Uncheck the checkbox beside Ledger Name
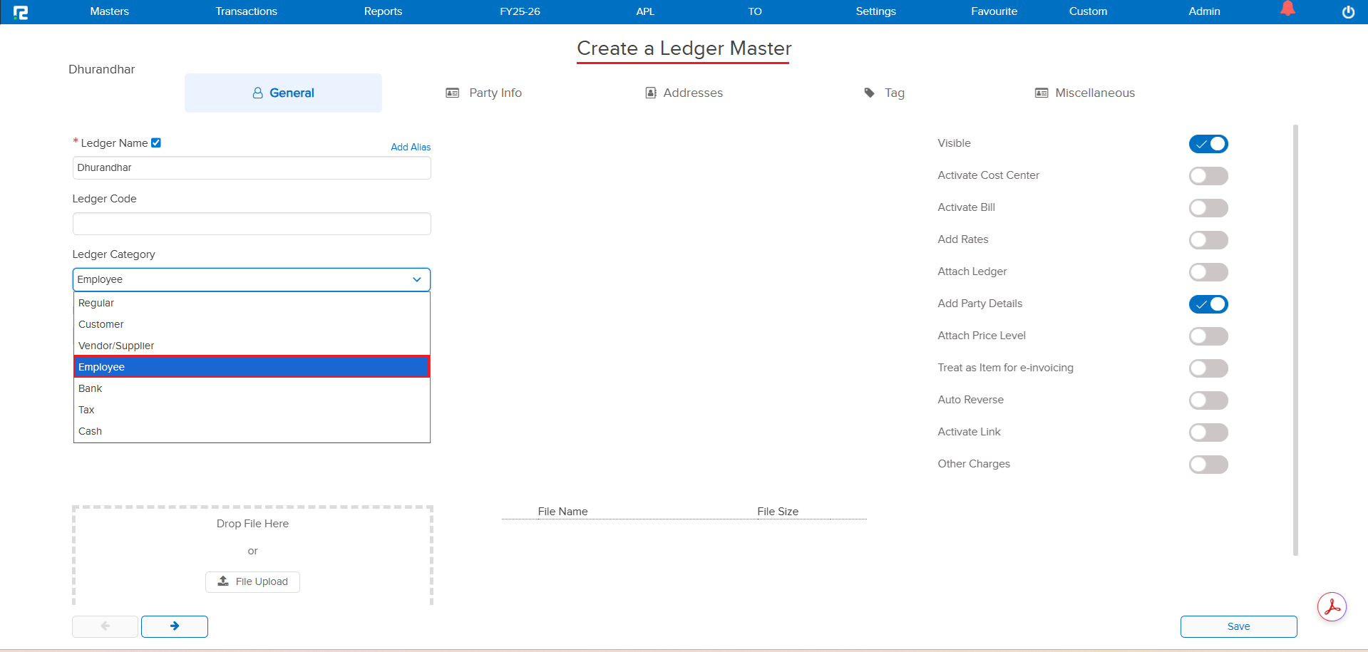 coord(156,143)
